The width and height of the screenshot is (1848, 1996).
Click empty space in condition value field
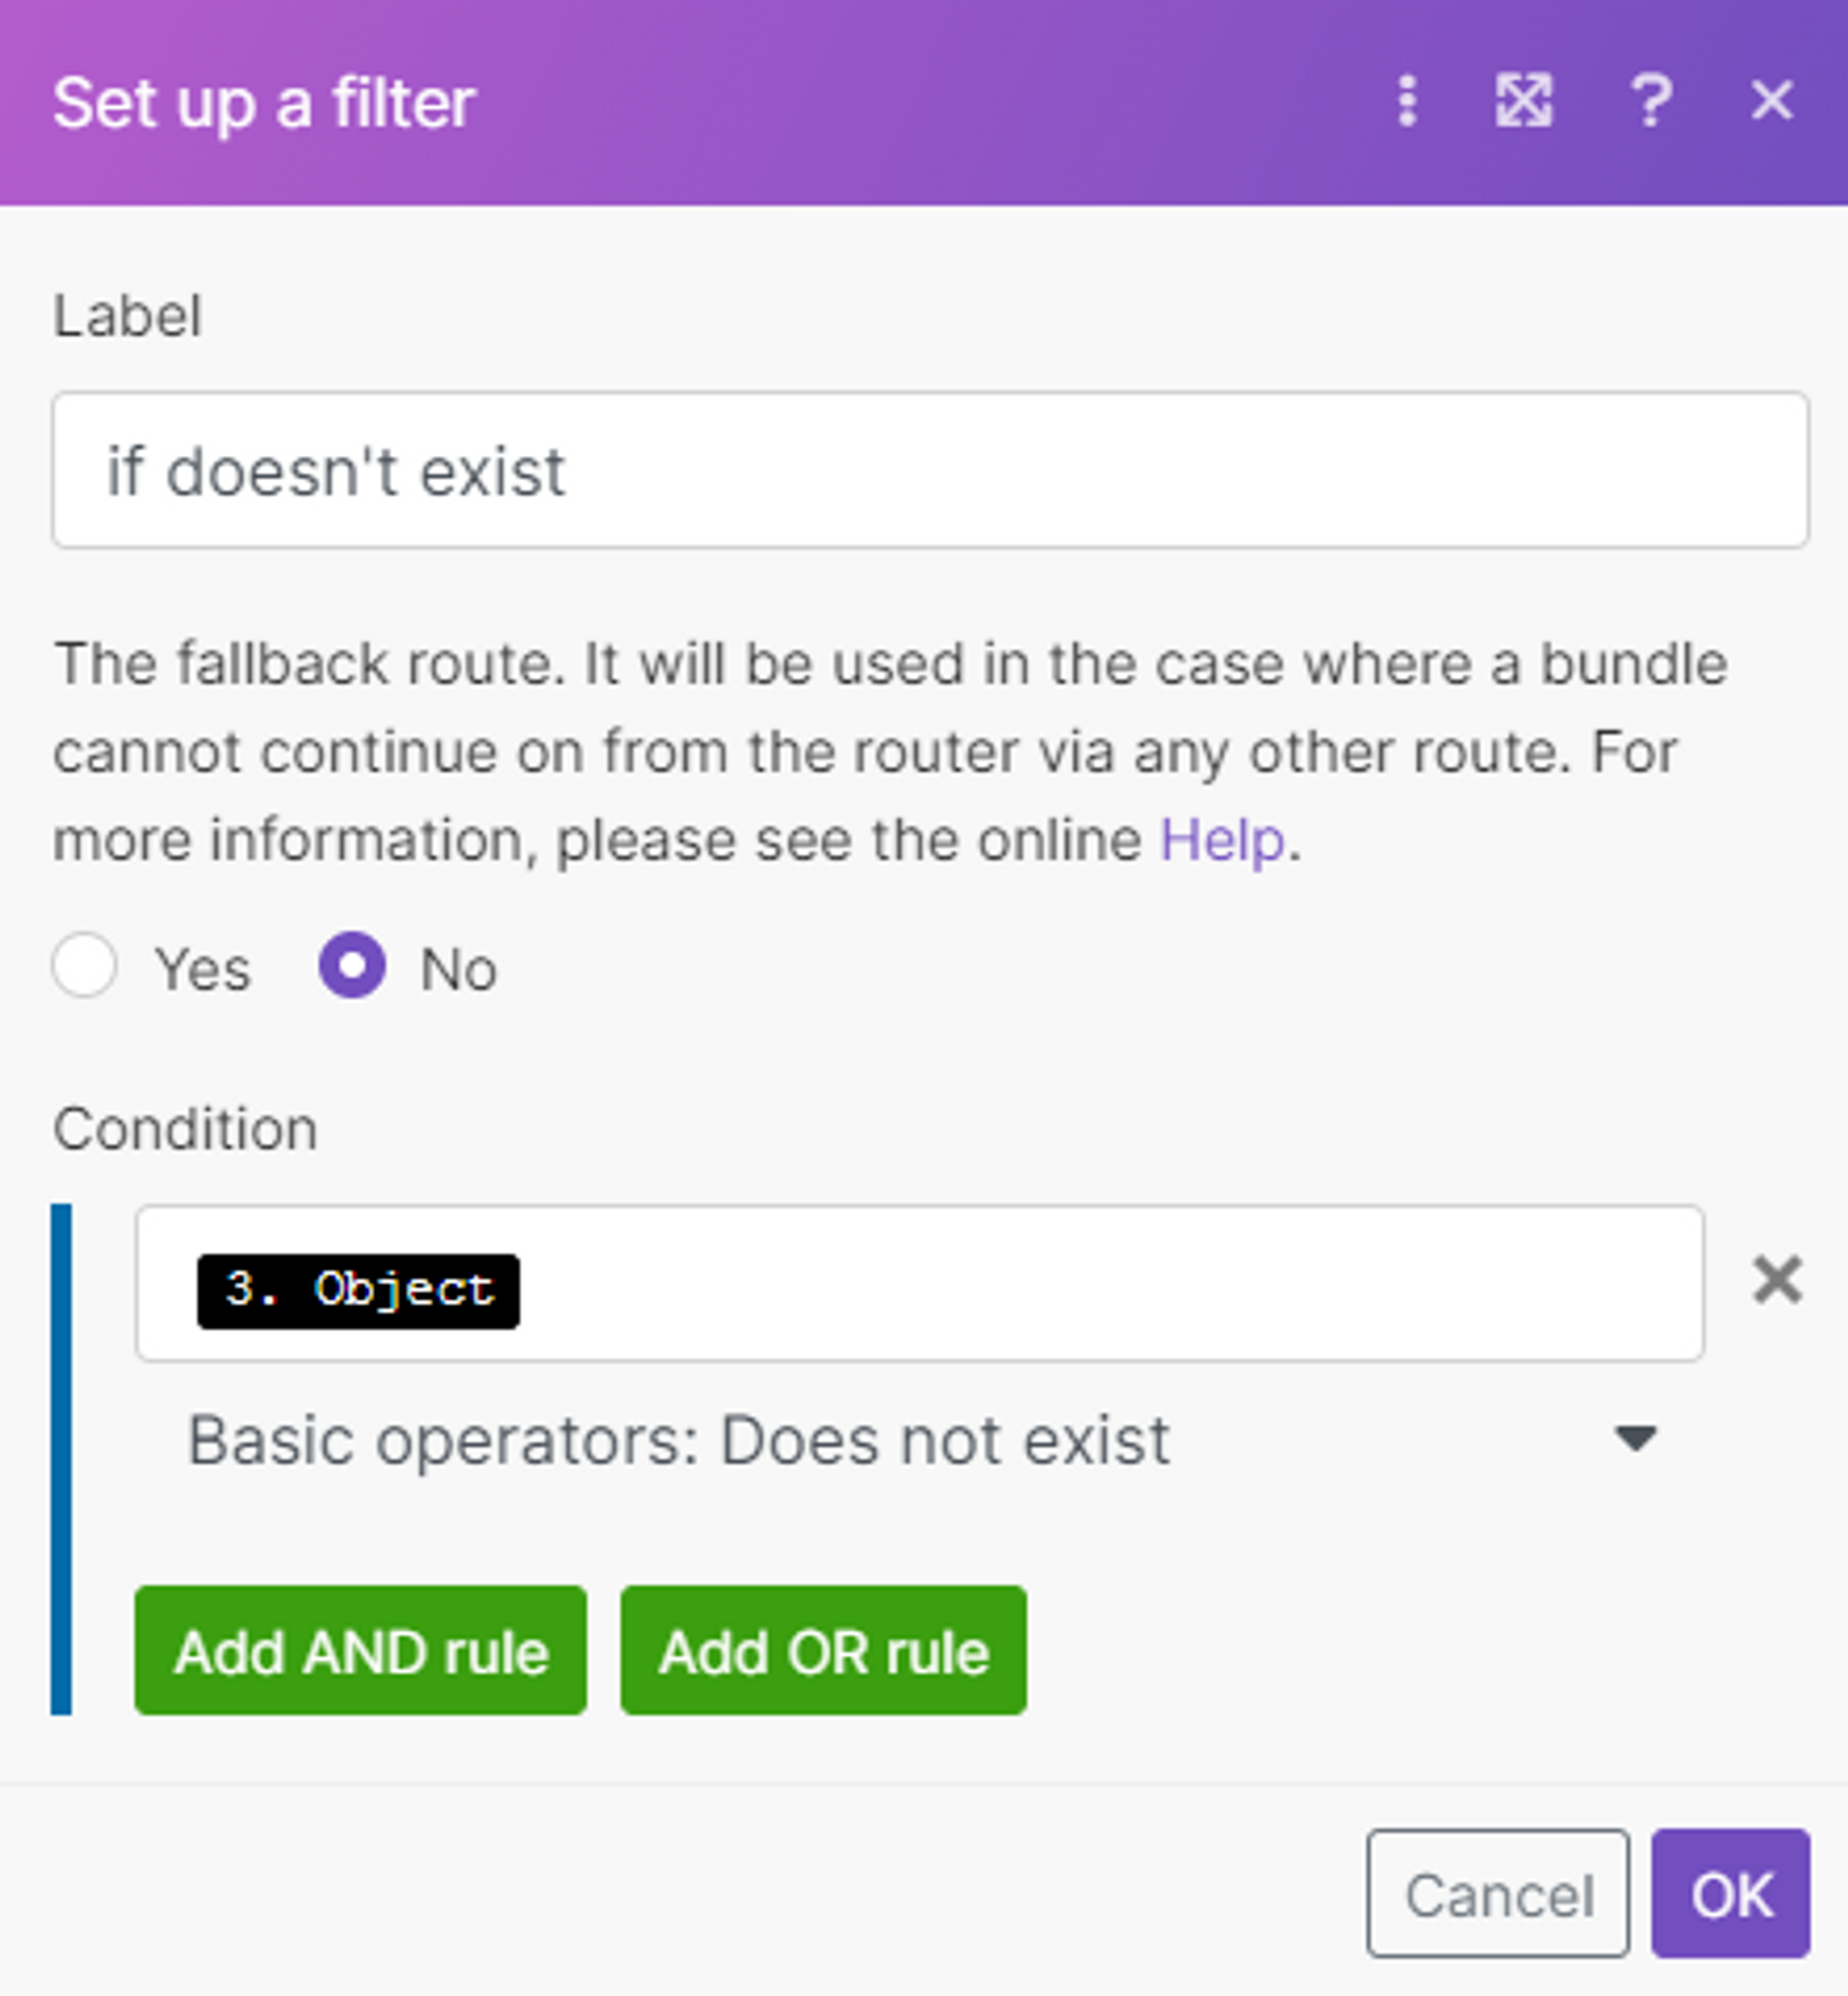tap(1100, 1285)
